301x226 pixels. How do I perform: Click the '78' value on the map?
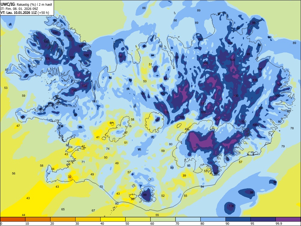[292, 128]
